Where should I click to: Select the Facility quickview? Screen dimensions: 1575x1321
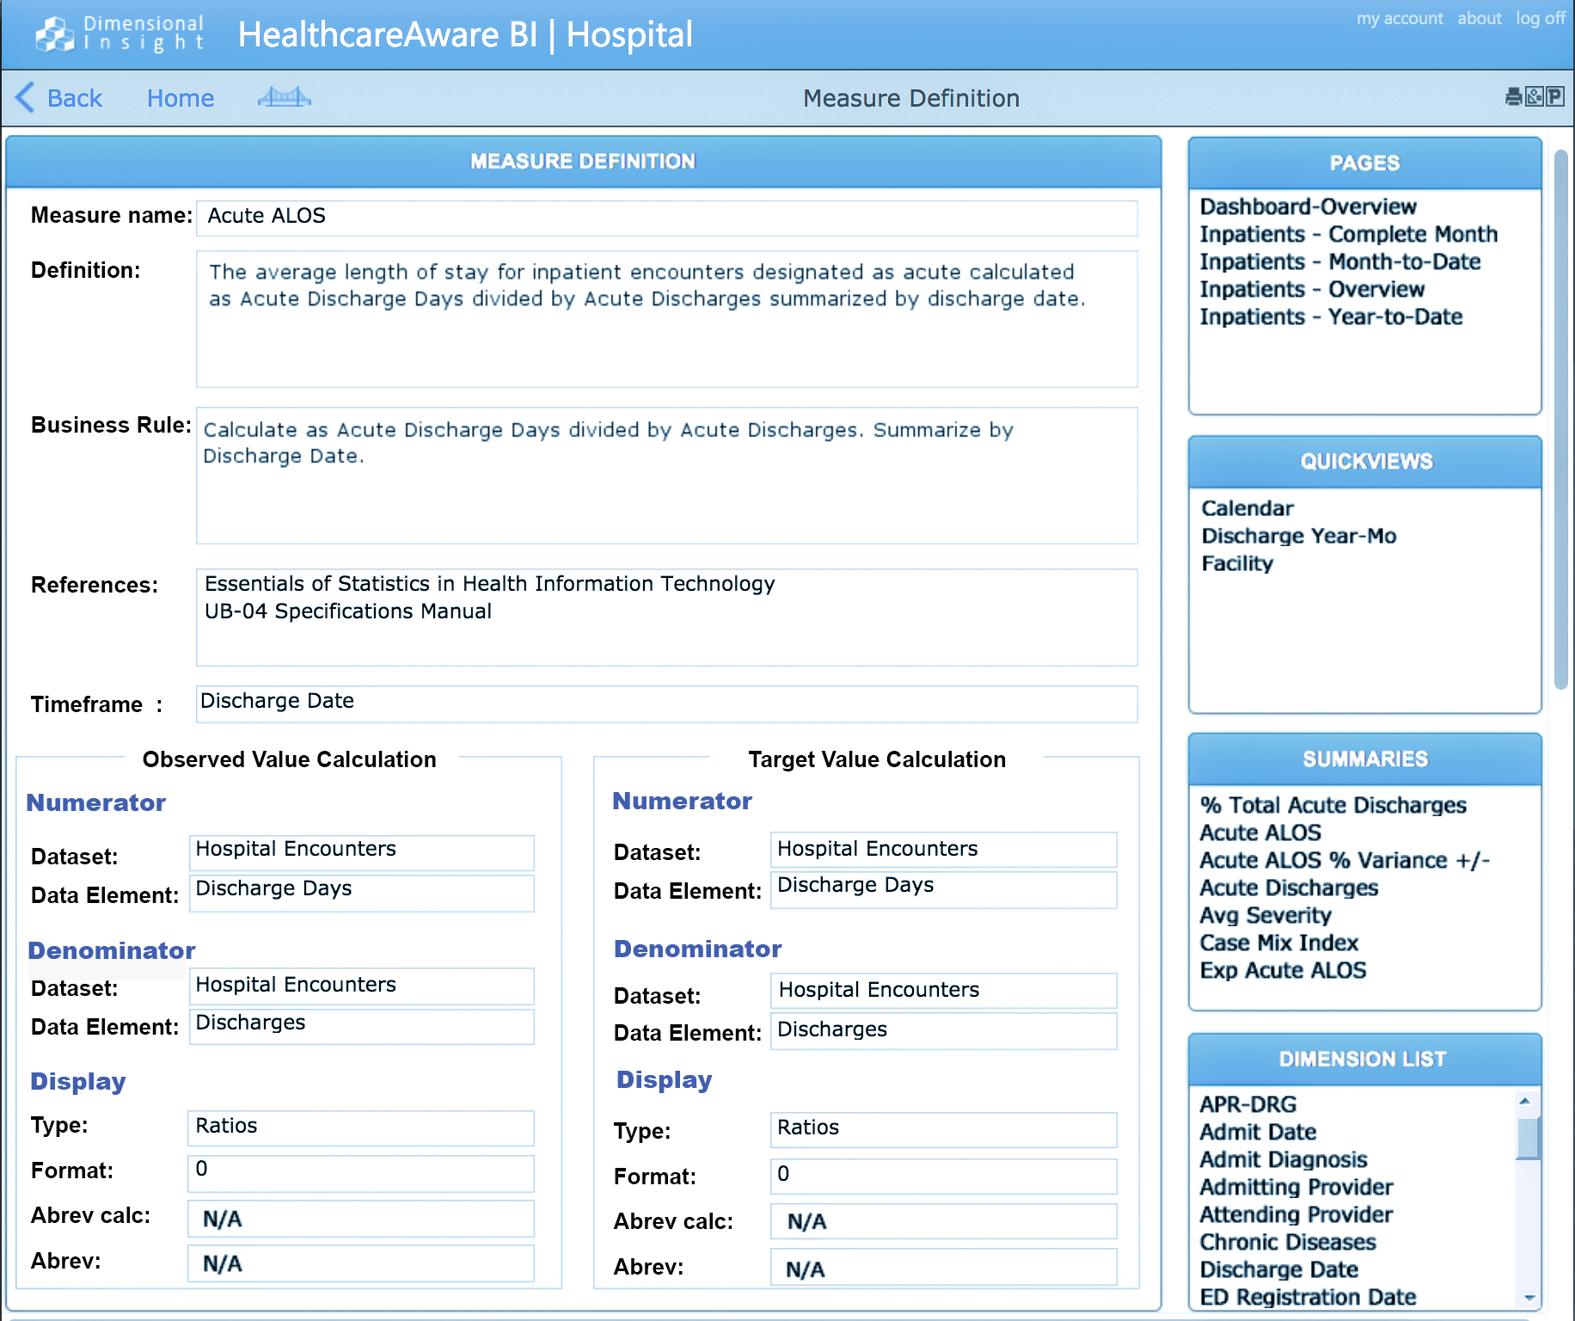click(1236, 564)
